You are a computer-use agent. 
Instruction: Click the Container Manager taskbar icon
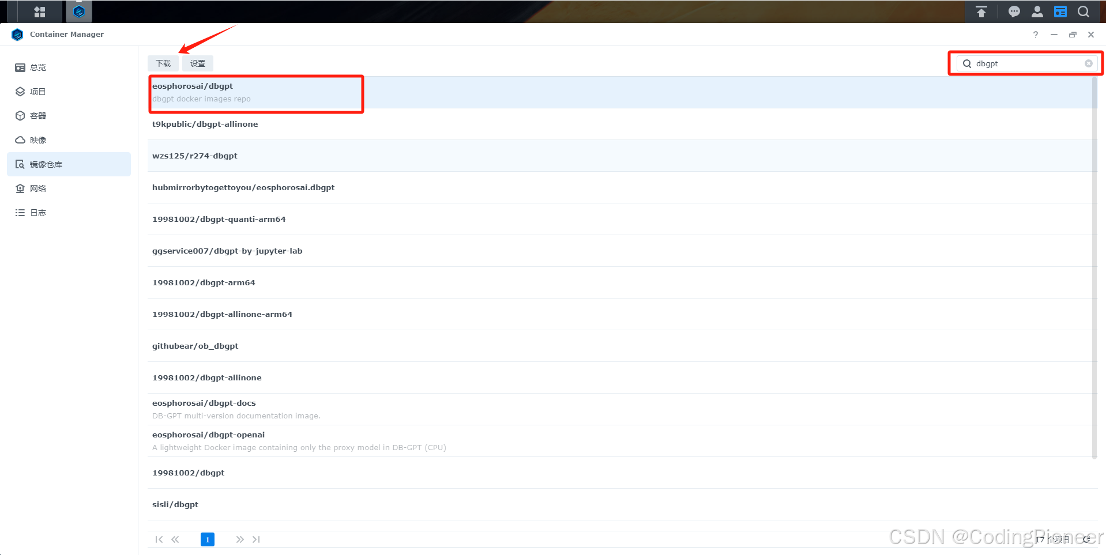(x=79, y=12)
